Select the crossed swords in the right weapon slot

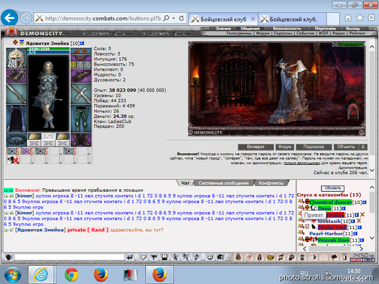click(81, 93)
